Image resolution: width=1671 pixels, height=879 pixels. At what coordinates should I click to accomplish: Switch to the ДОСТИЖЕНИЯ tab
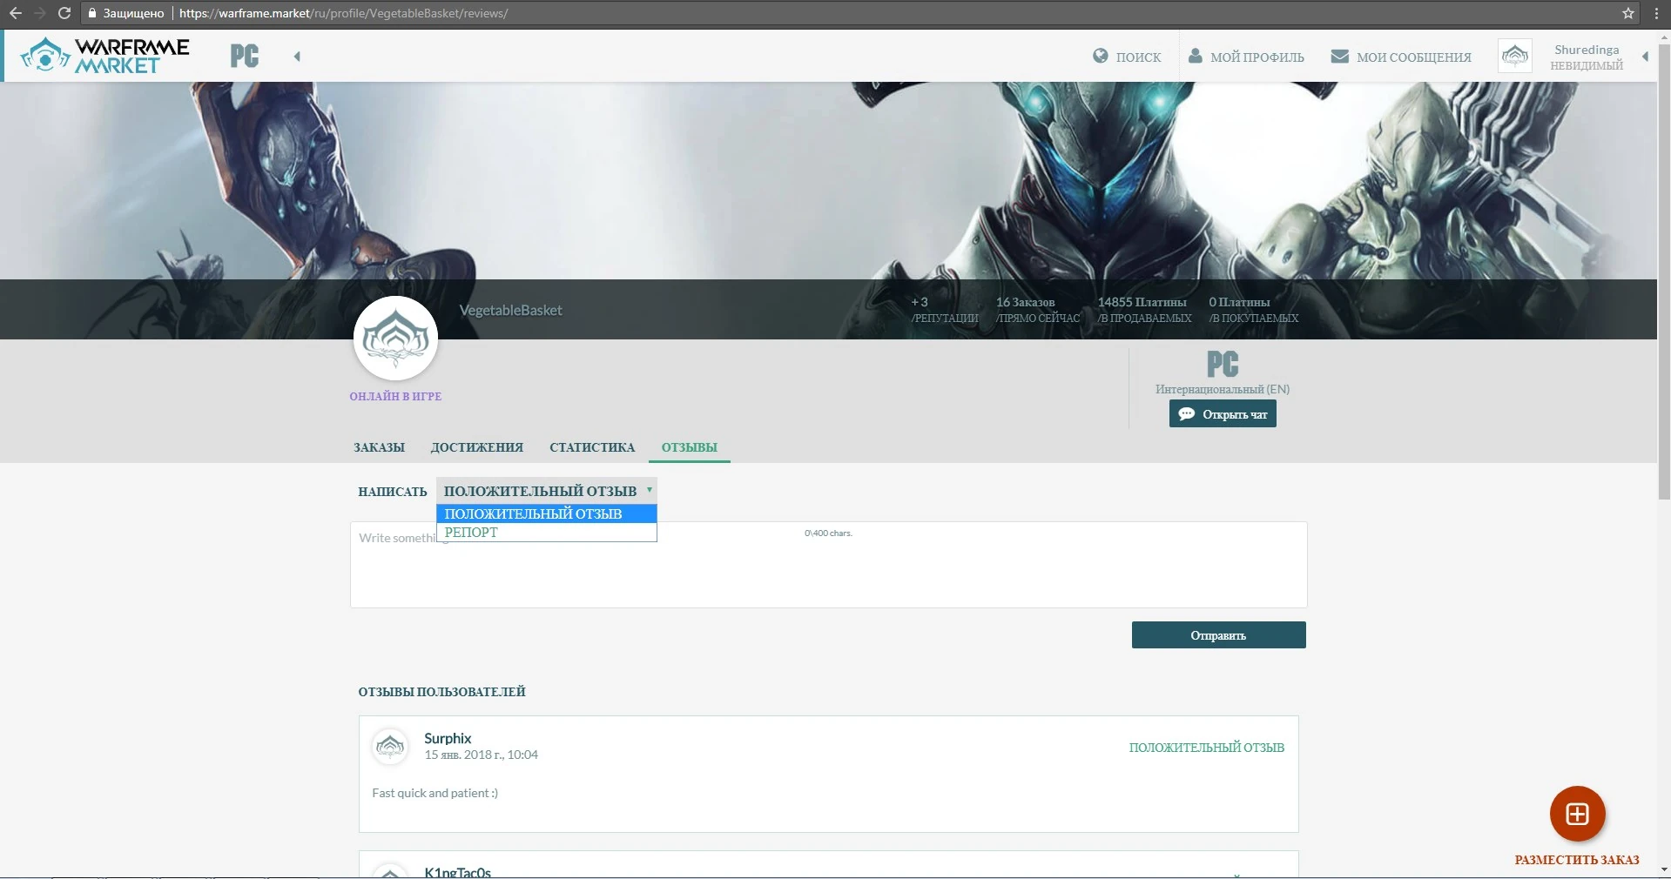[x=477, y=447]
